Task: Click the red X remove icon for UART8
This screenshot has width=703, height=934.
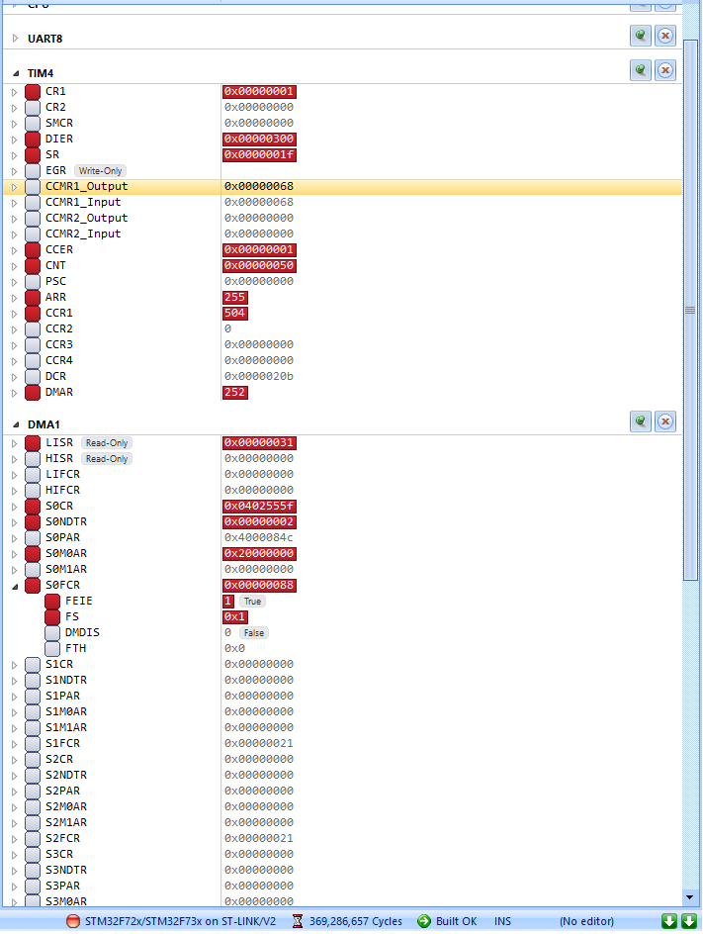Action: [x=665, y=36]
